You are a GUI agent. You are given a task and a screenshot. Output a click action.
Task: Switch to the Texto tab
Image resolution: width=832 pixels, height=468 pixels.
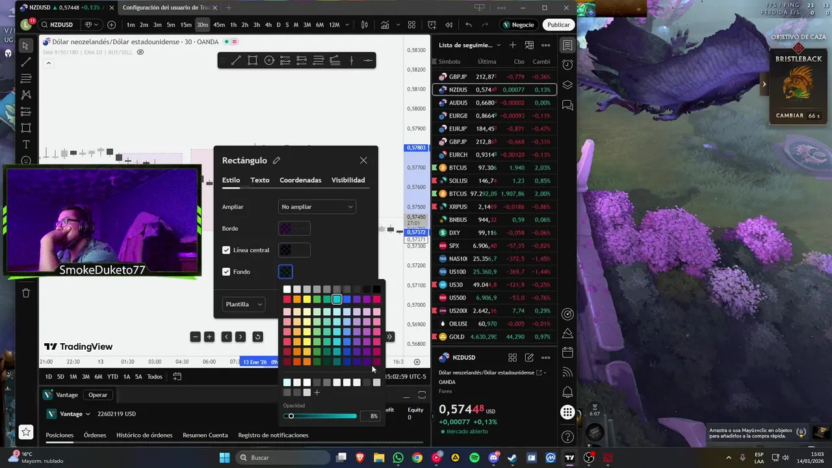(x=260, y=180)
